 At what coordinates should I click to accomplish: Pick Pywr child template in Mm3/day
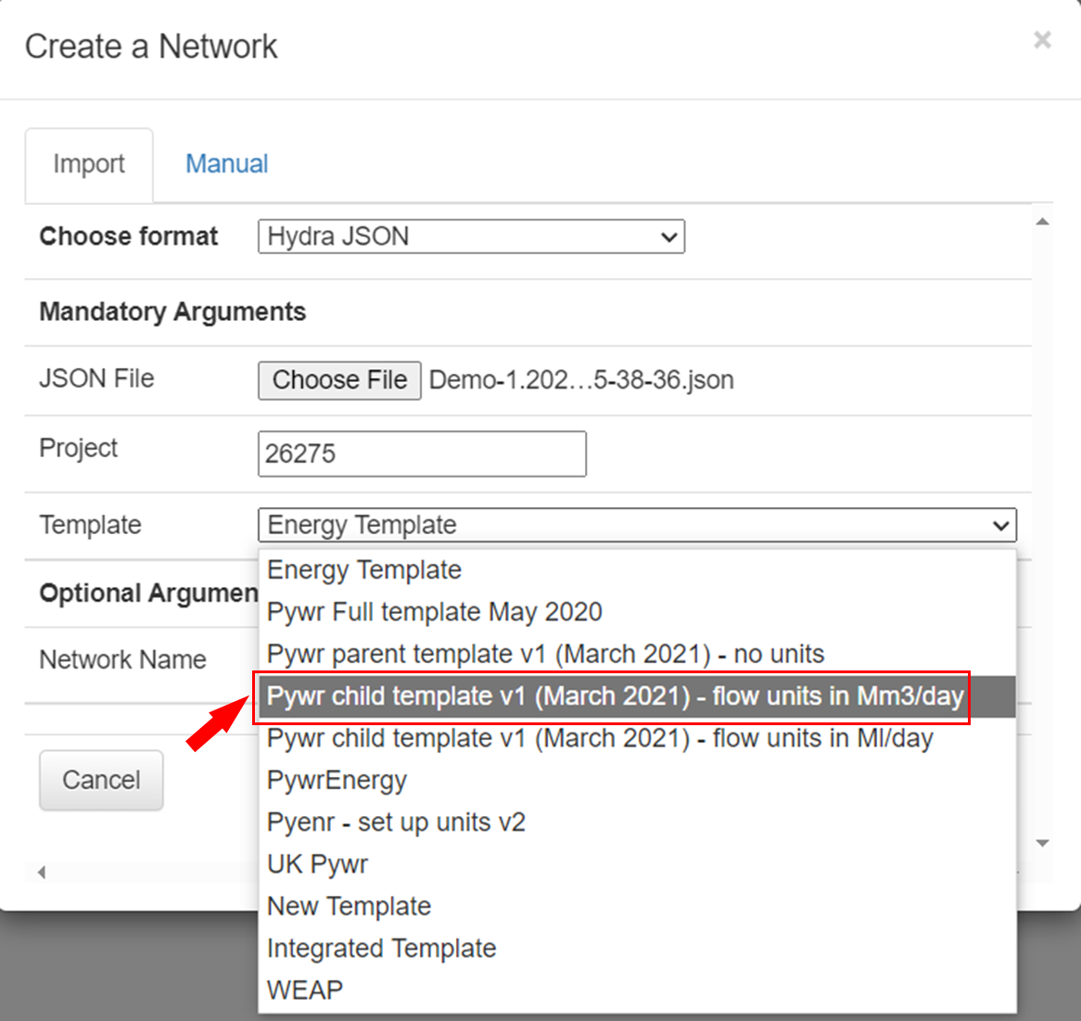pos(615,696)
